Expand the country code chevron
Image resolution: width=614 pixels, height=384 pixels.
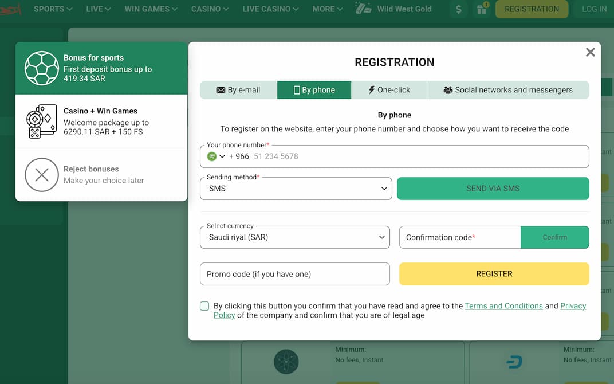(x=222, y=156)
